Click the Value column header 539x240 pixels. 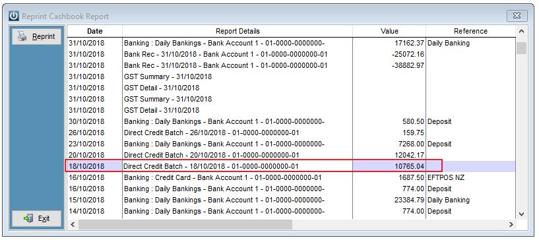pyautogui.click(x=389, y=31)
